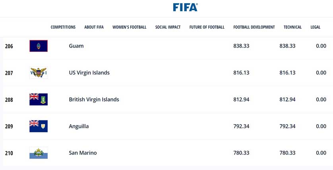Click the FIFA logo at top
Image resolution: width=333 pixels, height=170 pixels.
pos(185,7)
